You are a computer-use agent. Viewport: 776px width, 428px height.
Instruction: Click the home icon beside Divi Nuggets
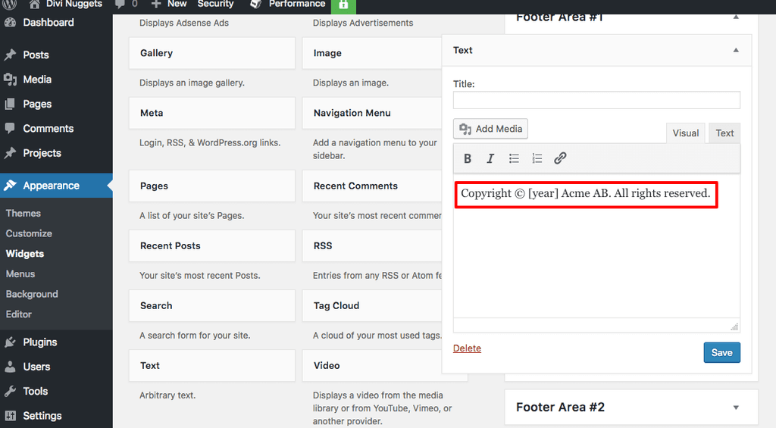(34, 5)
